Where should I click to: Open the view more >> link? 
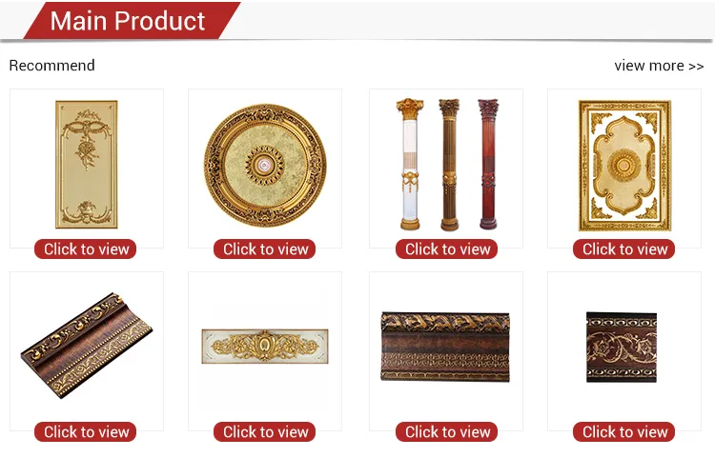659,66
